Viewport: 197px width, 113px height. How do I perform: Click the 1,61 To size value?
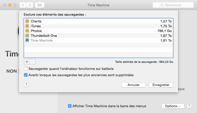tap(166, 40)
